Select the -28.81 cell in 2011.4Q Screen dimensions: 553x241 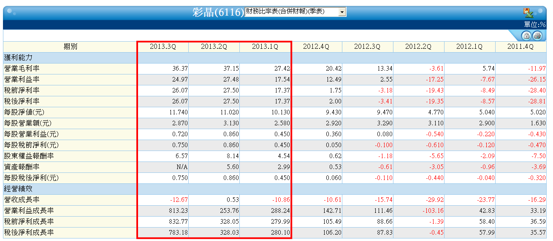537,101
